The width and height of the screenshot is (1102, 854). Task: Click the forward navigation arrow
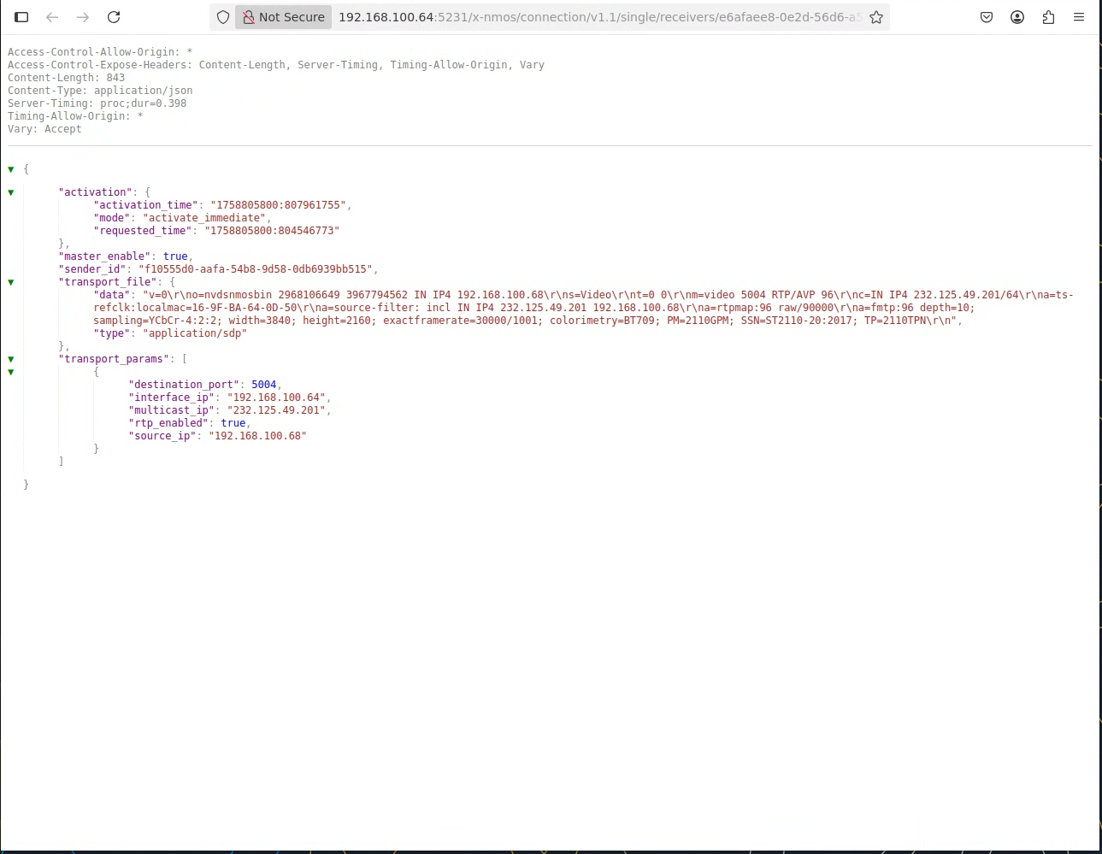(83, 17)
